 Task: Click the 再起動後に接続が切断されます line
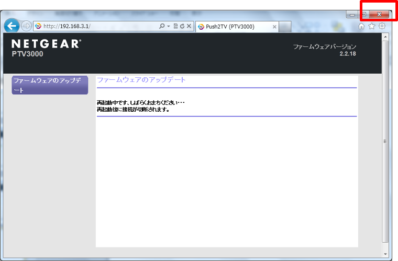133,110
